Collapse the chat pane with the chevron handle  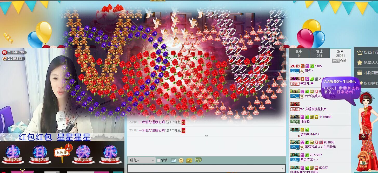206,136
